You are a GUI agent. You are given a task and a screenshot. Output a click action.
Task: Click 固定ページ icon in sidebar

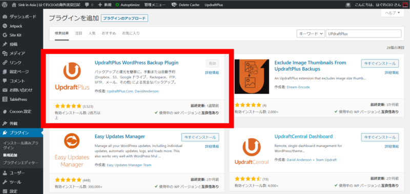point(5,72)
